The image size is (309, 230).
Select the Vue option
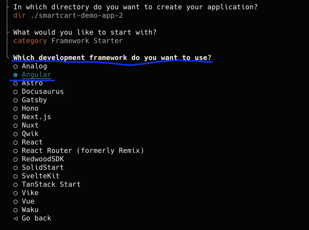coord(24,201)
